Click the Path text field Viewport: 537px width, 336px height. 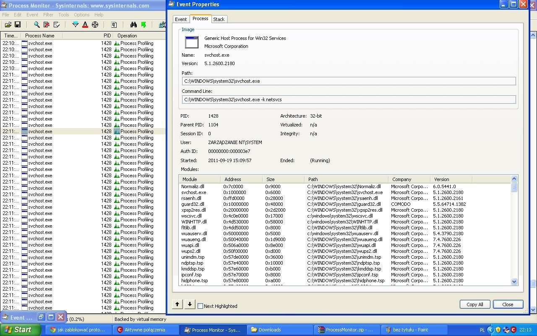(349, 81)
